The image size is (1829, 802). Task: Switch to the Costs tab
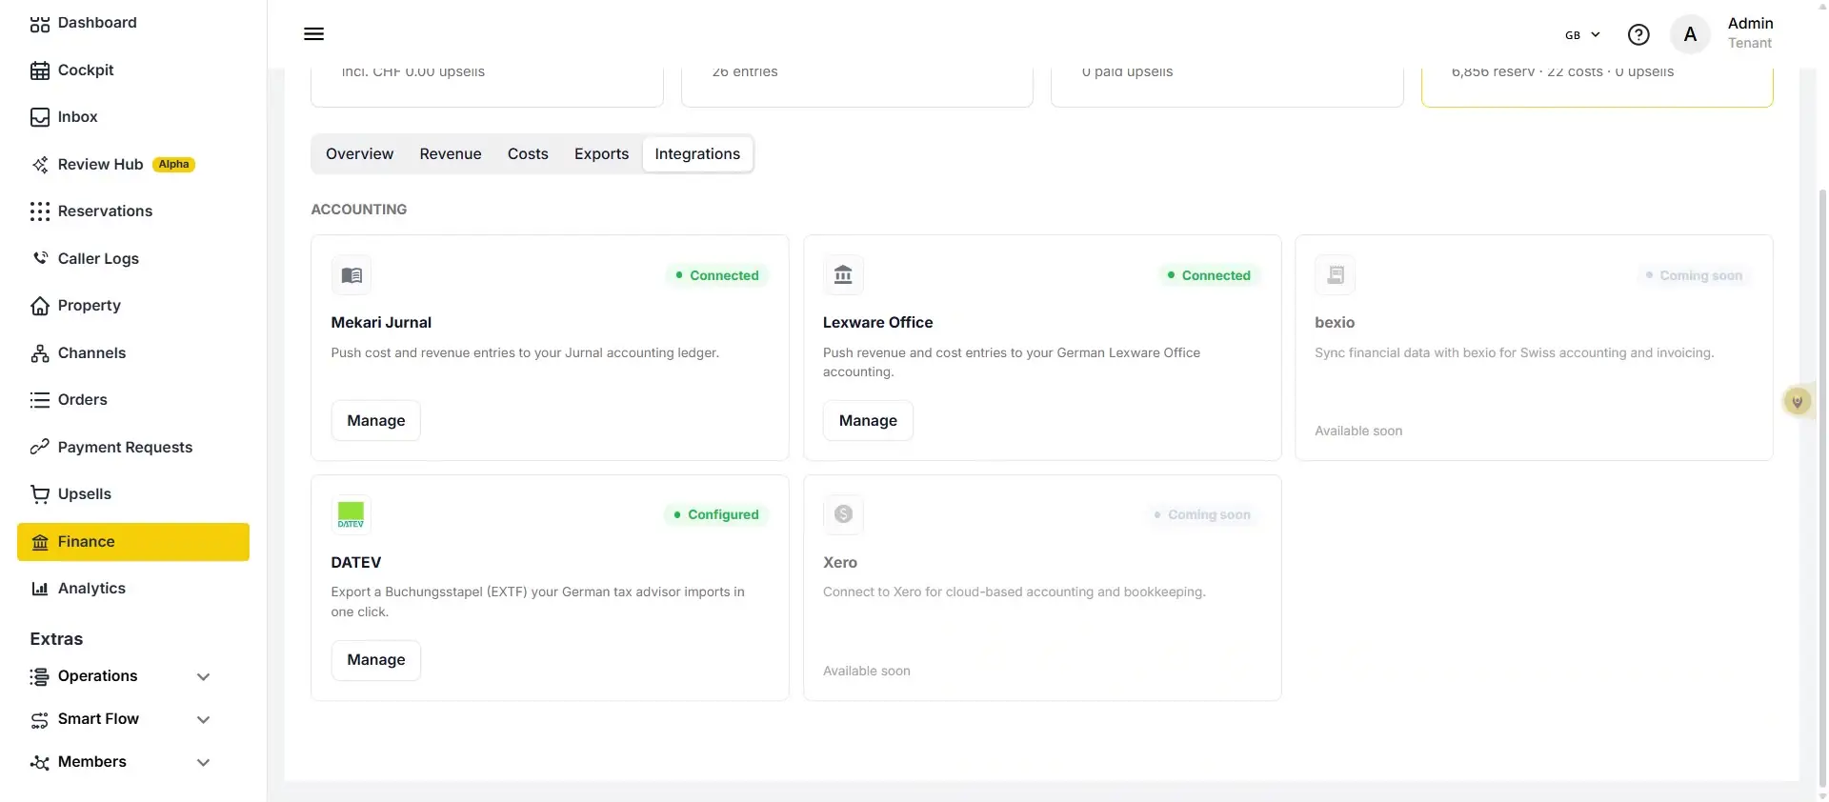(x=528, y=154)
